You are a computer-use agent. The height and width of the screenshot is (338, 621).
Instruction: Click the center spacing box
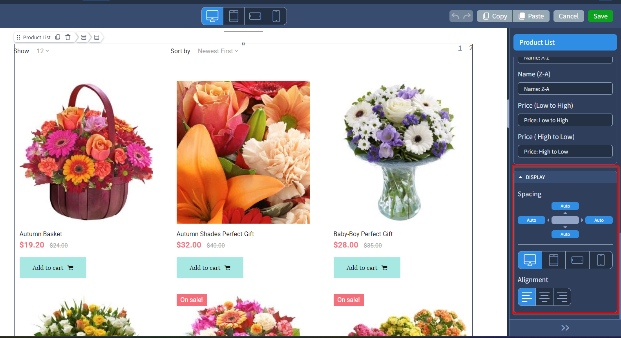(x=565, y=220)
